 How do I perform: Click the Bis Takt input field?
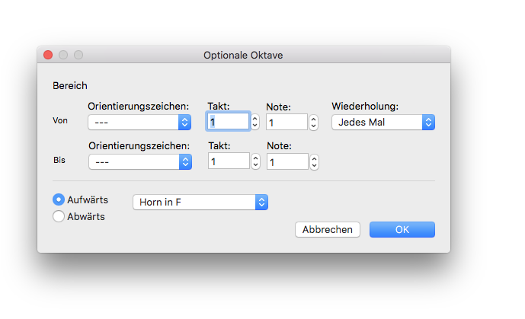(229, 161)
